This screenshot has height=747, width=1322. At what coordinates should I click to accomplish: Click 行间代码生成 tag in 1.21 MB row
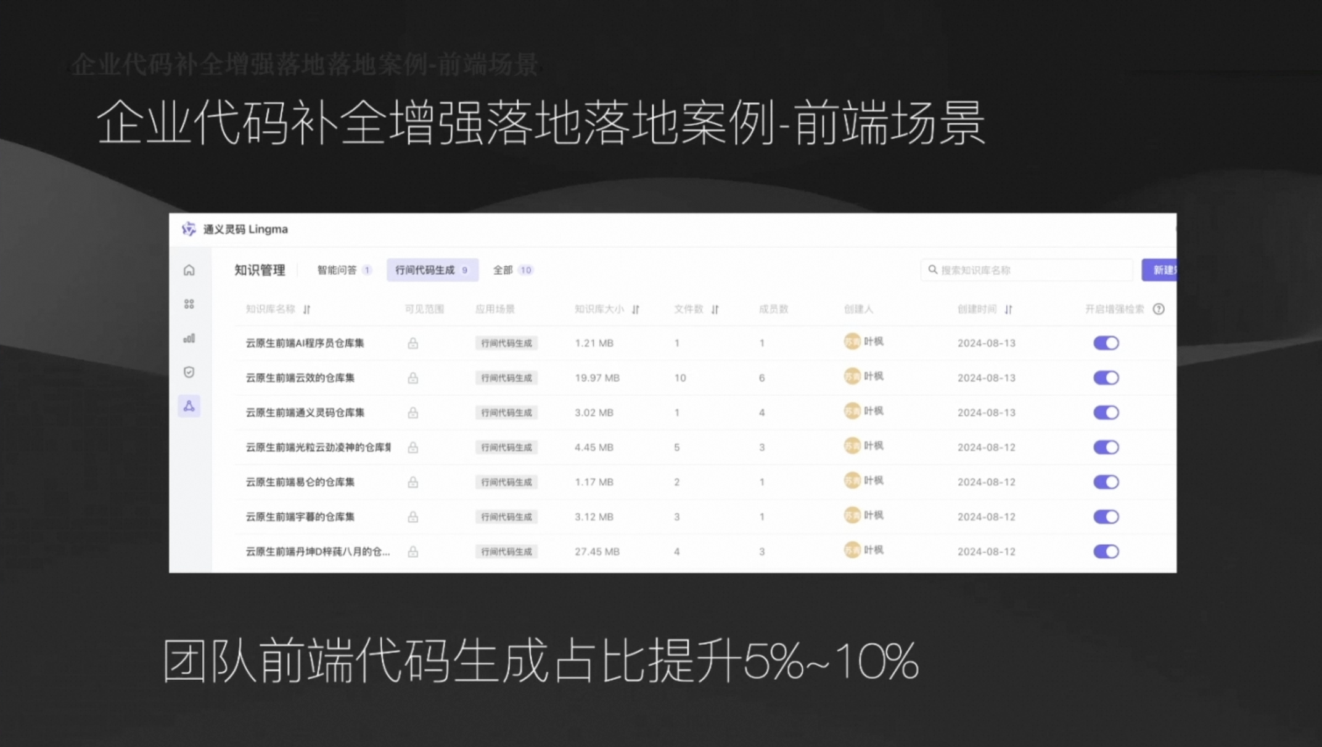coord(506,343)
